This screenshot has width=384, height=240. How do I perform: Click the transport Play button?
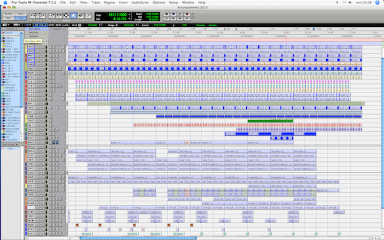pos(180,14)
